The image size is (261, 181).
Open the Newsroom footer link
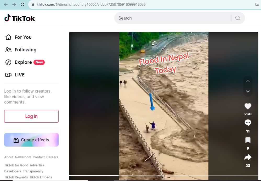[23, 157]
